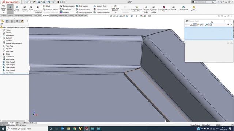
Task: Toggle Curvature display
Action: (x=65, y=12)
